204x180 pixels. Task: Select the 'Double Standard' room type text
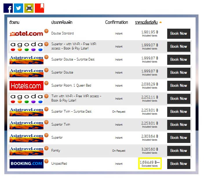pyautogui.click(x=63, y=33)
